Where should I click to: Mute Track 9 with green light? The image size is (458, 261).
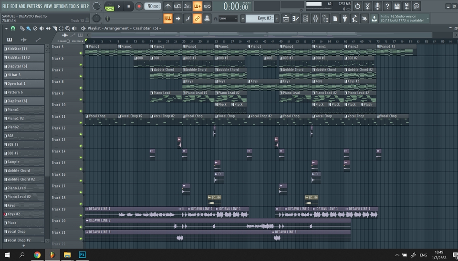[x=81, y=100]
